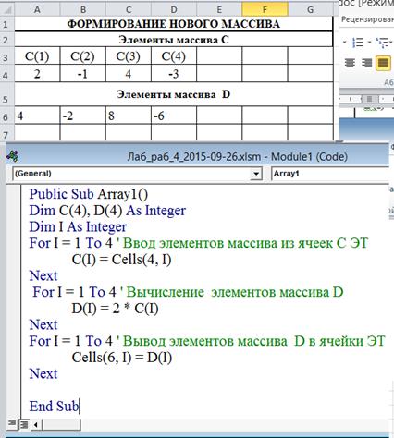Select row header 6

point(6,116)
